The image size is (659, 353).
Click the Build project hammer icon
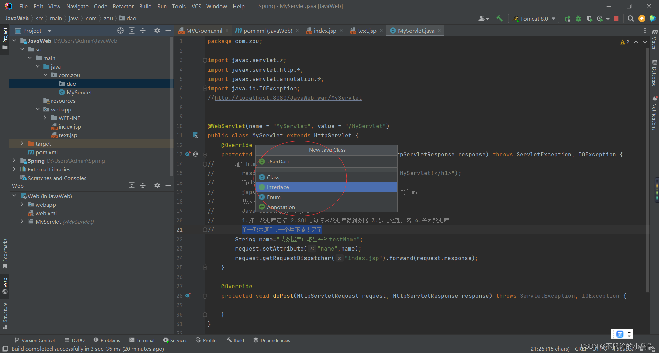[499, 19]
